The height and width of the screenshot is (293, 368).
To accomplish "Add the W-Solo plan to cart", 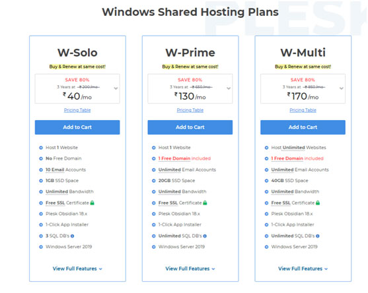I will click(x=77, y=127).
